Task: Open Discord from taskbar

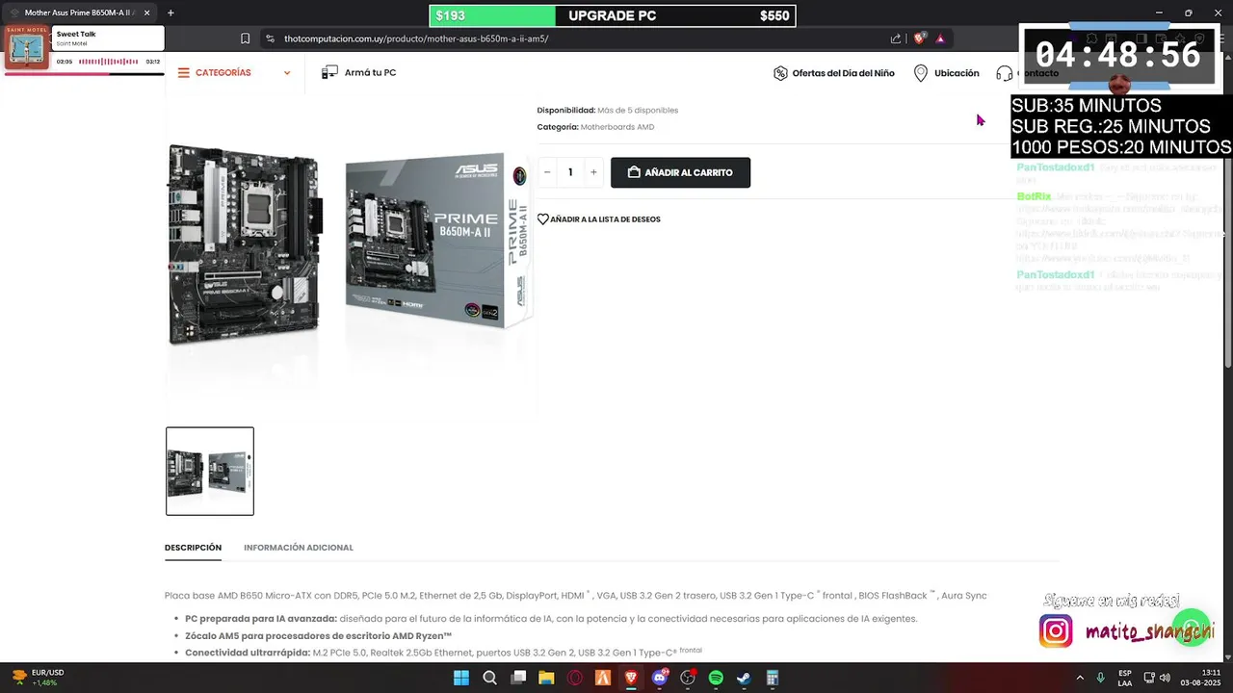Action: point(660,678)
